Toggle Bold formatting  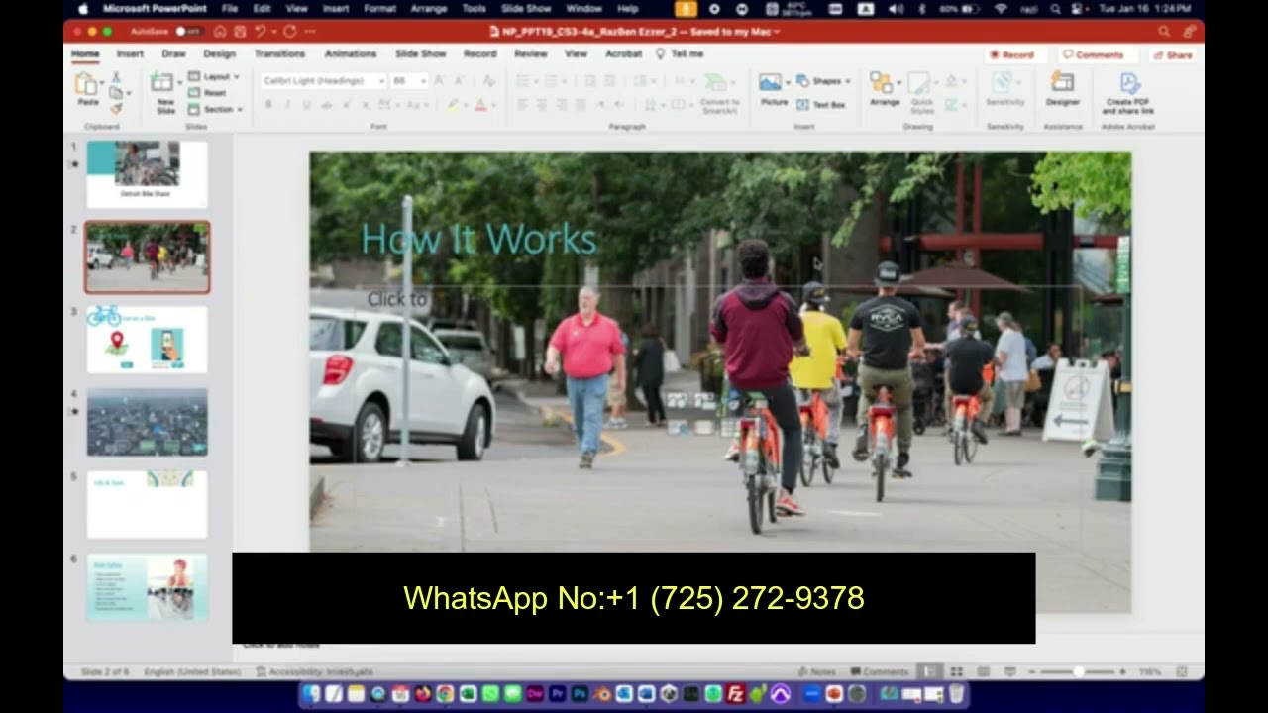[268, 104]
